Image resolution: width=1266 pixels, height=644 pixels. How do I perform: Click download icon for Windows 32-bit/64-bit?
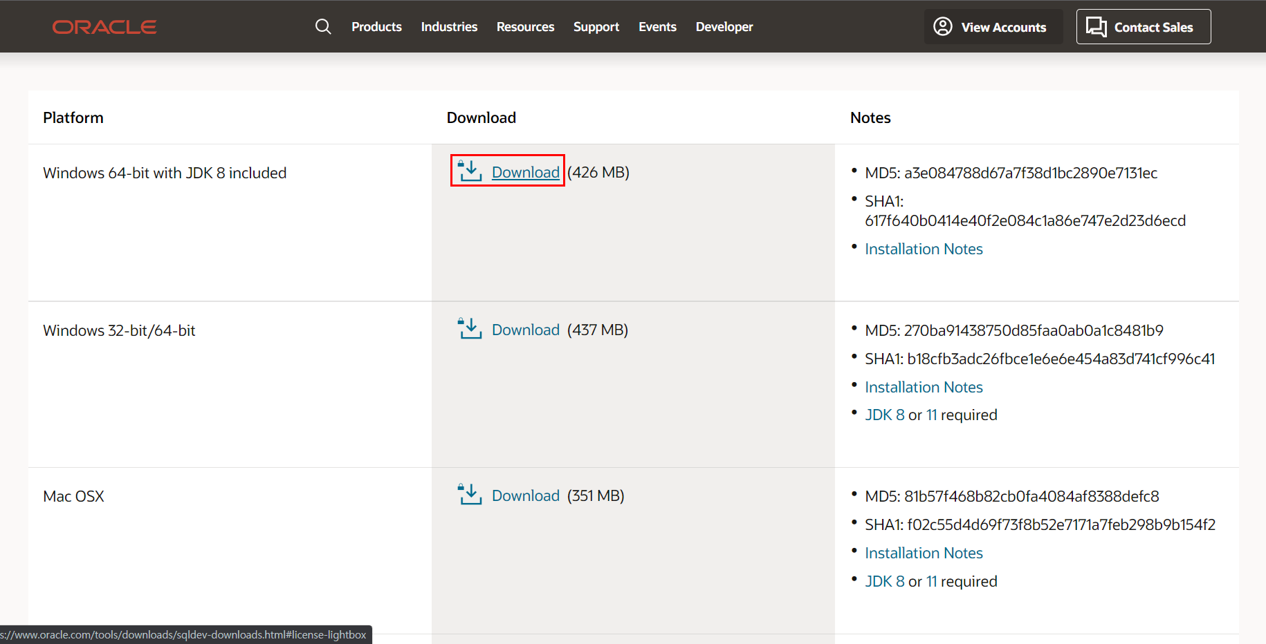click(470, 328)
